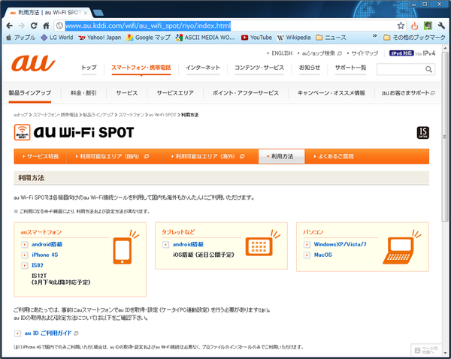This screenshot has height=359, width=451.
Task: Click the IPv6対応 badge
Action: pos(401,53)
